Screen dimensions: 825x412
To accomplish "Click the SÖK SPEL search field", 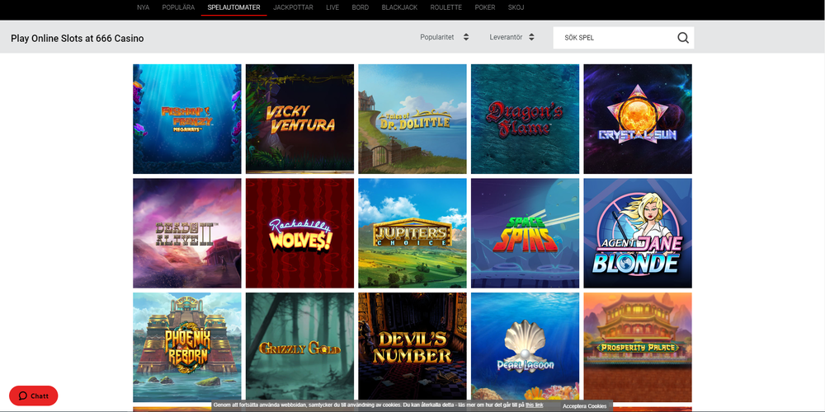I will point(624,38).
